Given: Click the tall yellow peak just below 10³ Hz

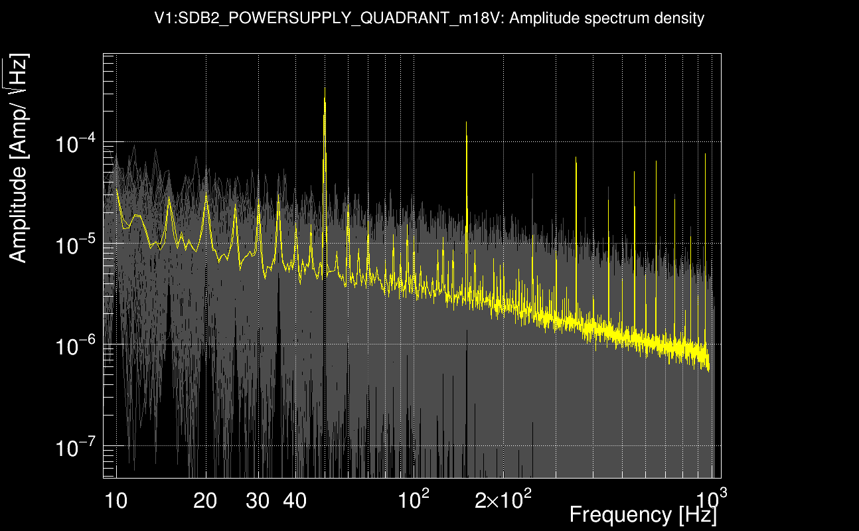Looking at the screenshot, I should point(705,155).
